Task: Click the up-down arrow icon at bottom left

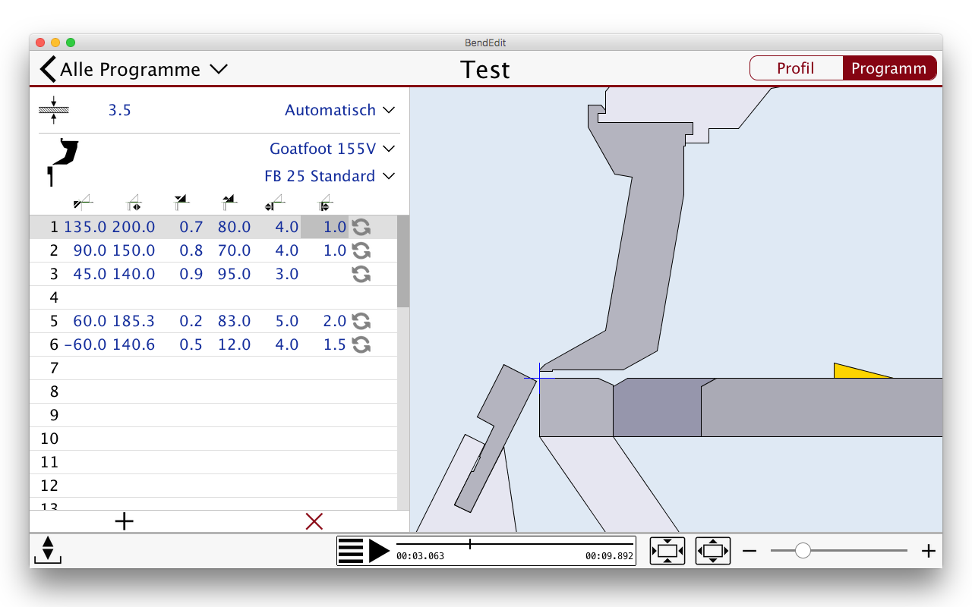Action: (48, 549)
